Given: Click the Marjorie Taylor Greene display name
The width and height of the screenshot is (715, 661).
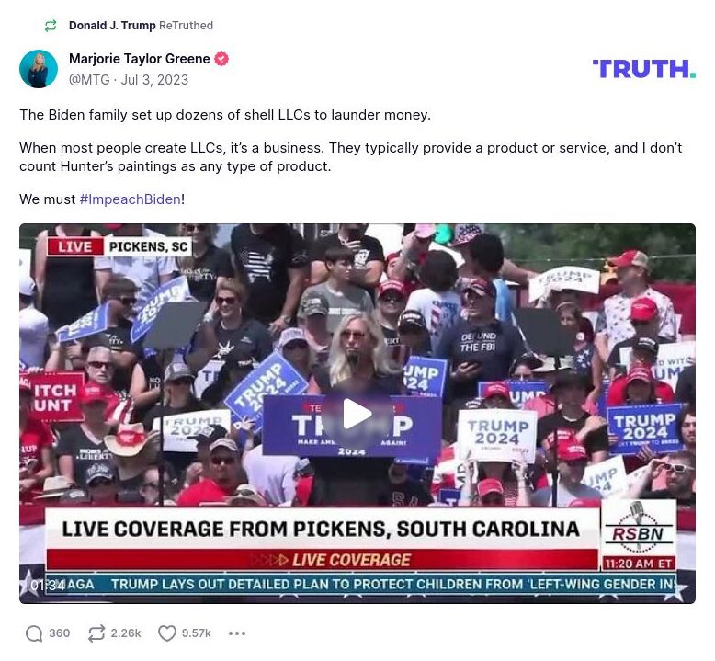Looking at the screenshot, I should 139,59.
